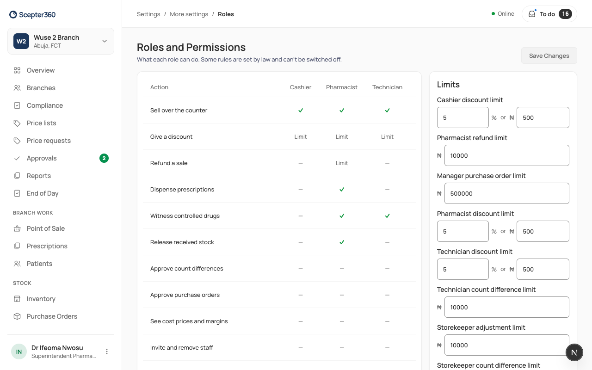Click the Online status indicator
Image resolution: width=592 pixels, height=370 pixels.
pyautogui.click(x=503, y=14)
